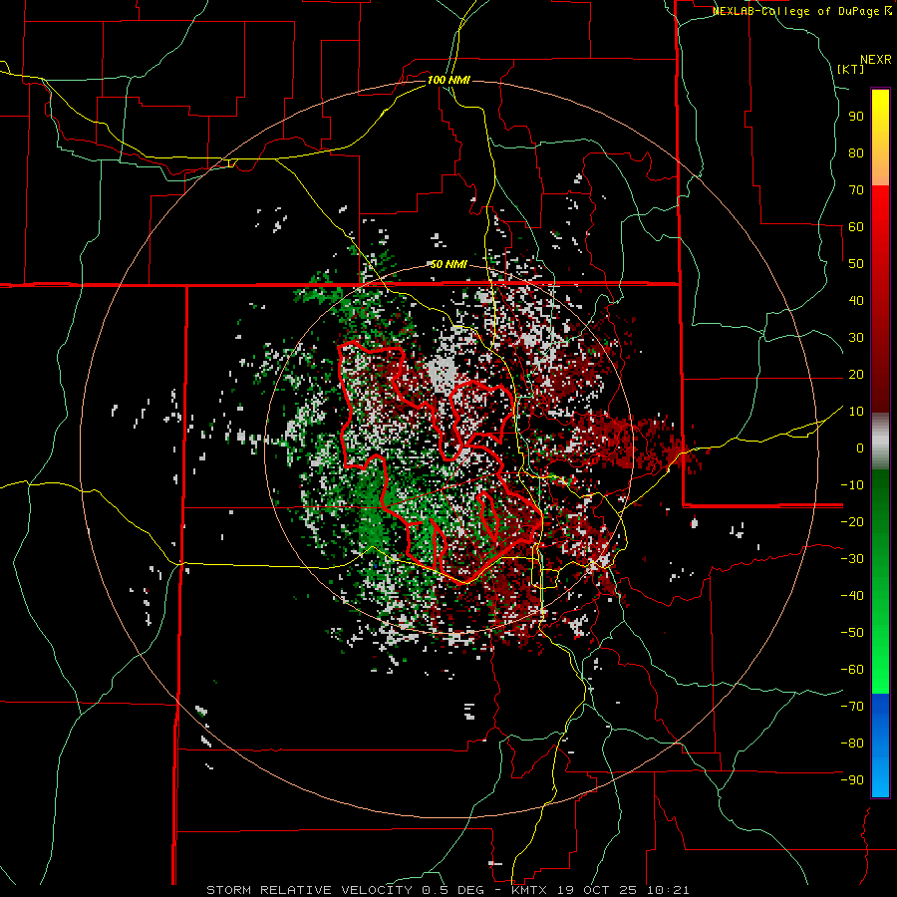The image size is (897, 897).
Task: Click the 0 value on the velocity scale
Action: [x=860, y=448]
